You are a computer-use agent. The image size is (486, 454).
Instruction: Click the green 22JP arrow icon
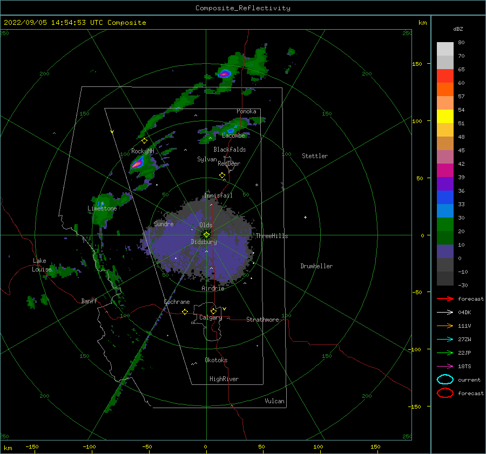pos(445,353)
